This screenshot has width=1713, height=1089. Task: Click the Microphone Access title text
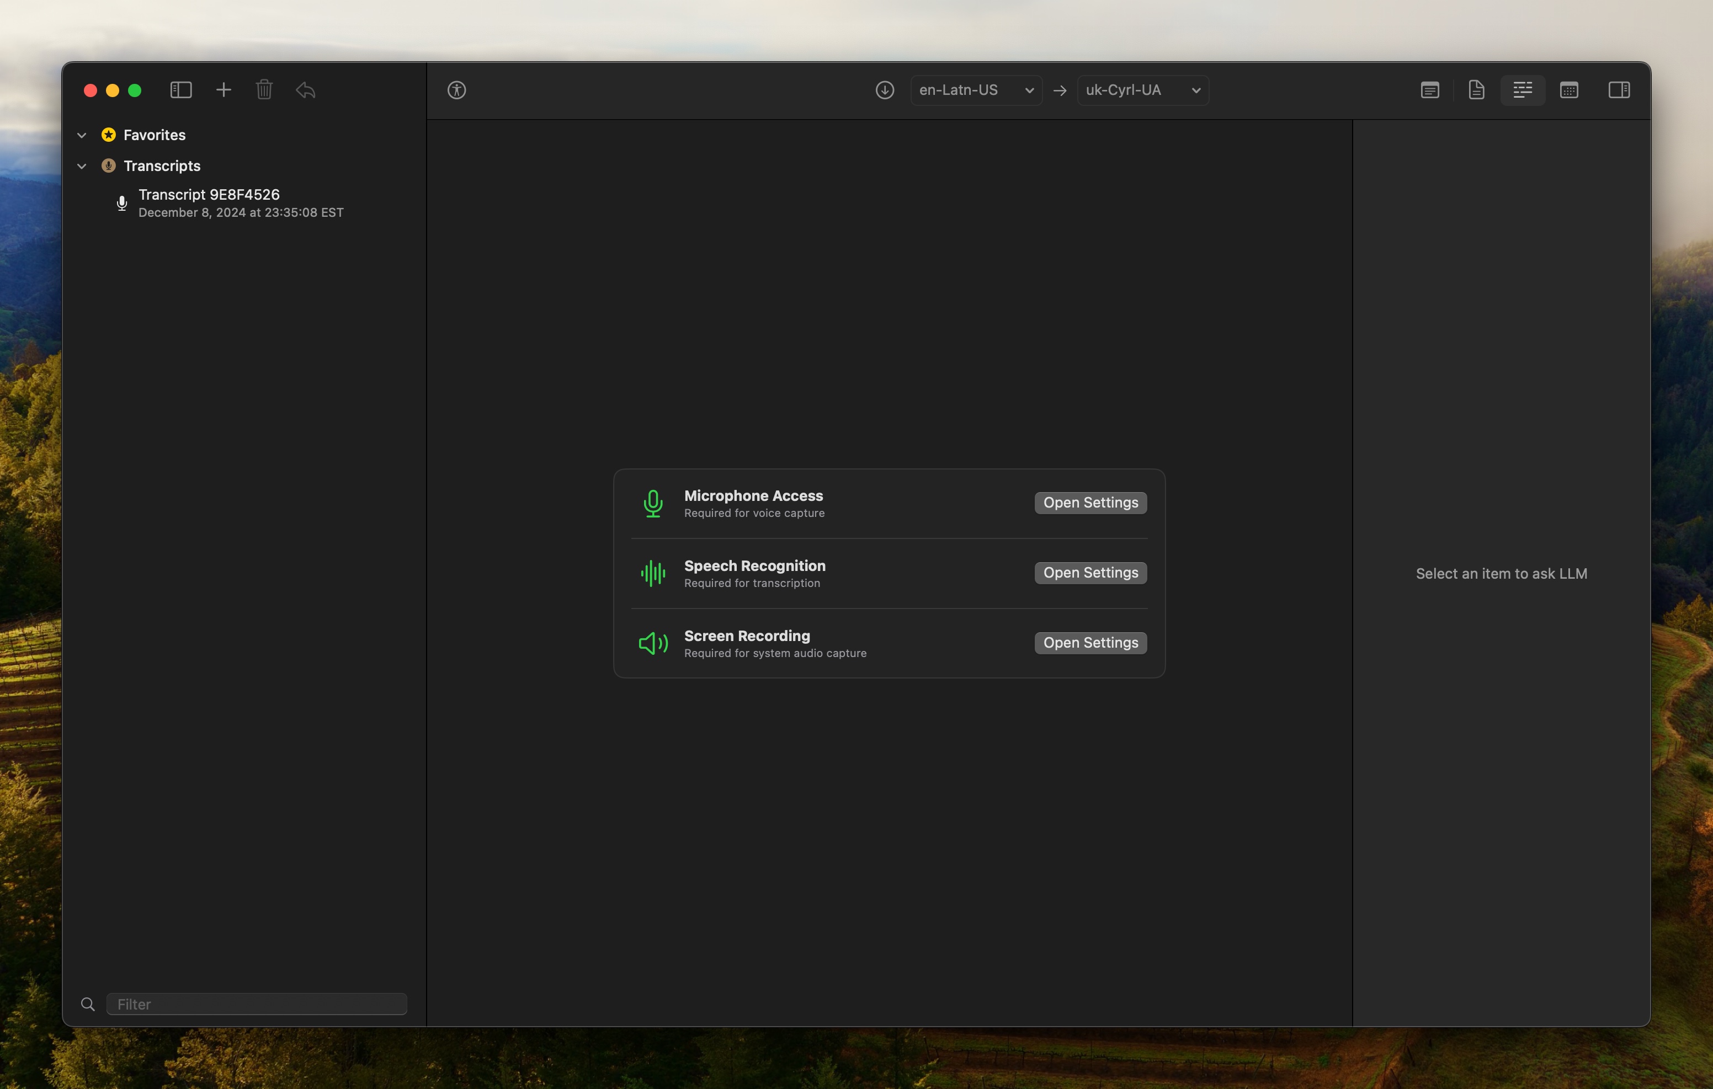pos(753,495)
